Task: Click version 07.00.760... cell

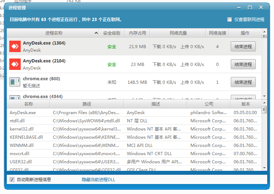Action: click(245, 154)
